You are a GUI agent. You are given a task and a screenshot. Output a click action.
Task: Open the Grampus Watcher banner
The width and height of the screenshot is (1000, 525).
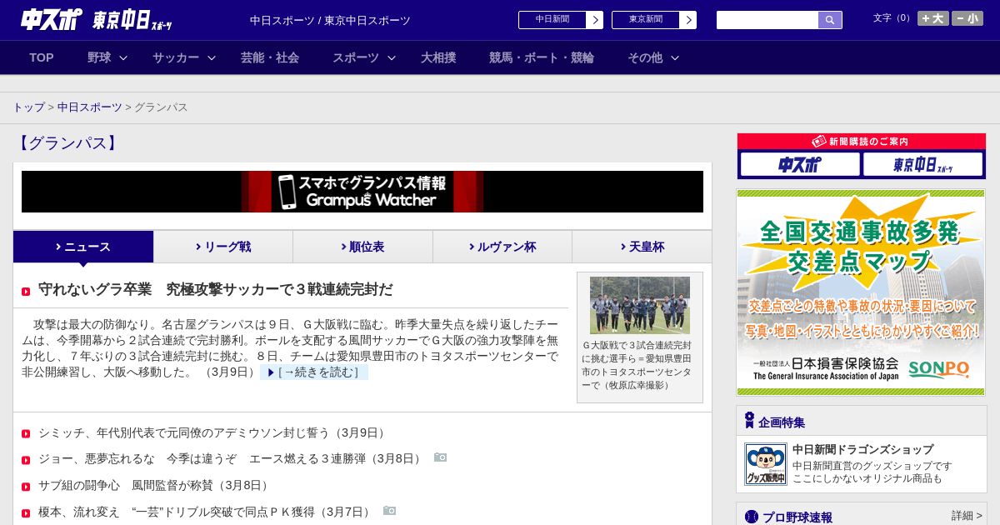[362, 192]
